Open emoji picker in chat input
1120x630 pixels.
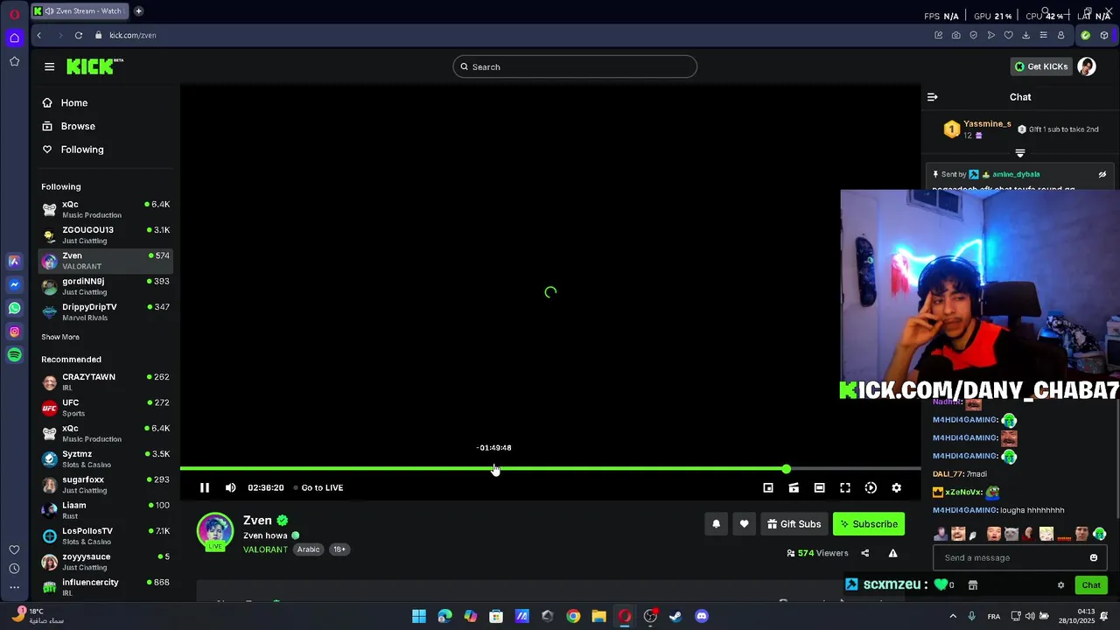click(1094, 557)
